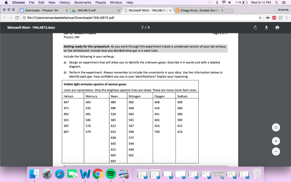Open a new tab
This screenshot has height=182, width=291.
(x=230, y=11)
